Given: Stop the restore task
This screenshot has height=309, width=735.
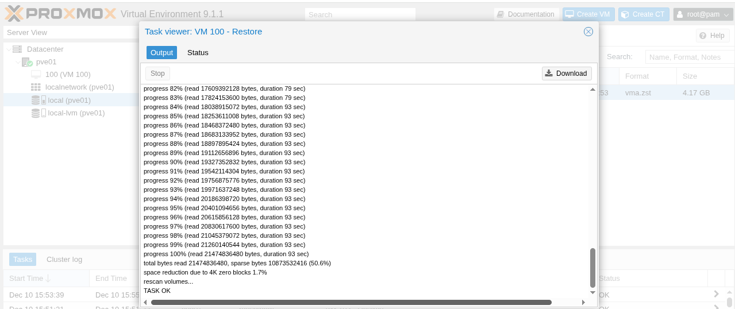Looking at the screenshot, I should [x=157, y=73].
